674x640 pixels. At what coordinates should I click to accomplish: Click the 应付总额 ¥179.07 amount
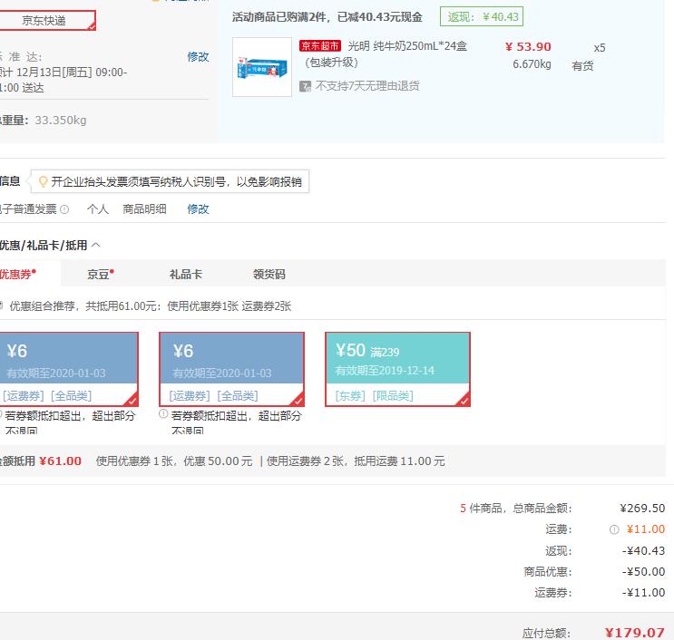634,633
